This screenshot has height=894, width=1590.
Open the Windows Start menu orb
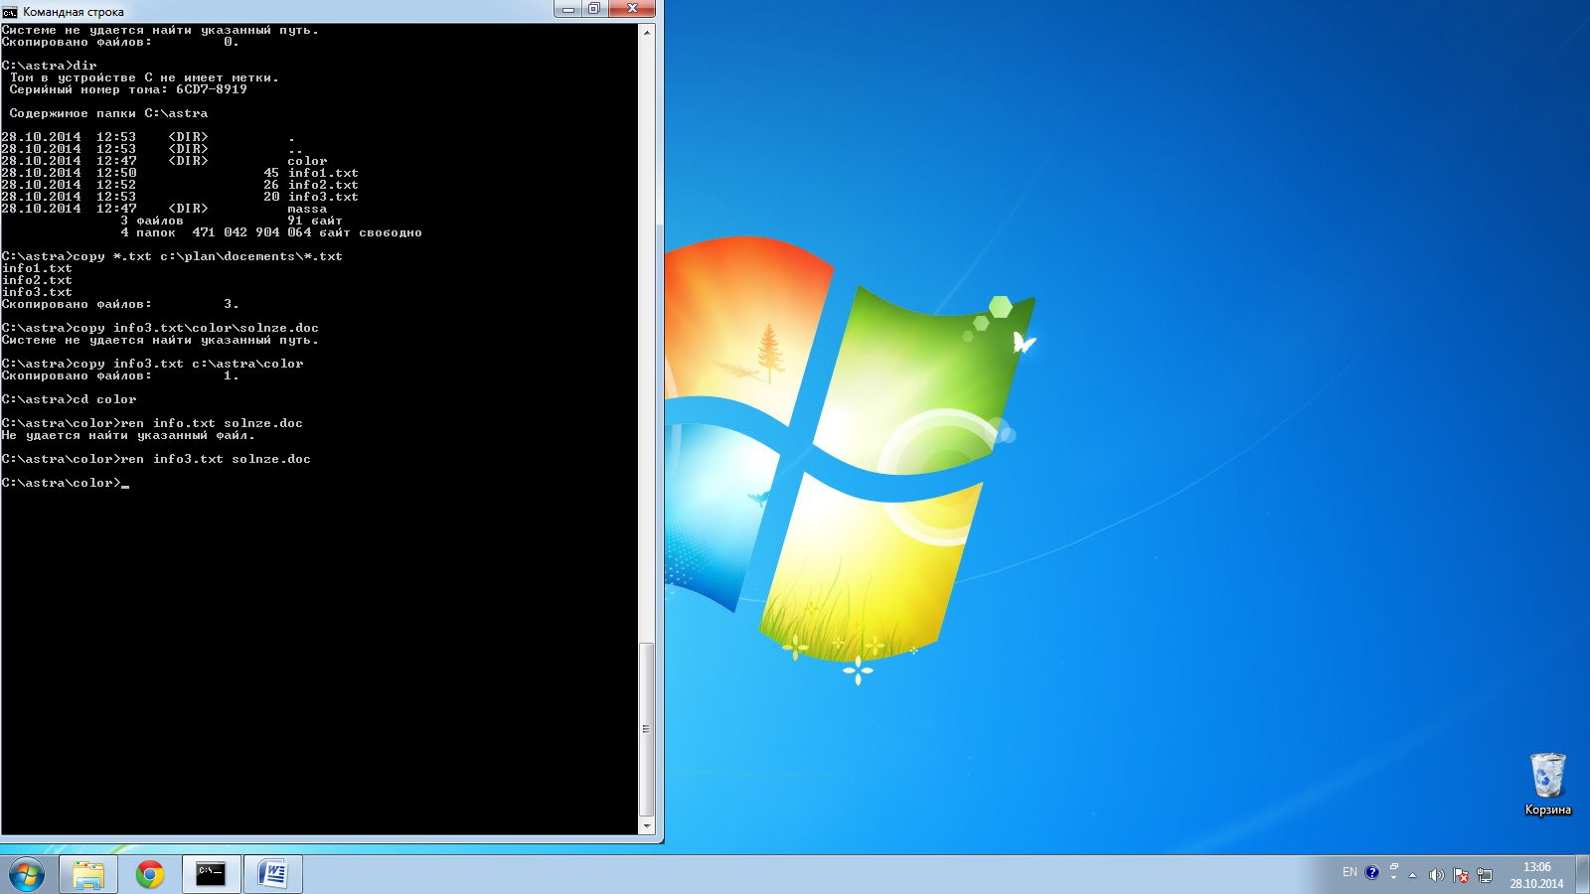point(26,874)
